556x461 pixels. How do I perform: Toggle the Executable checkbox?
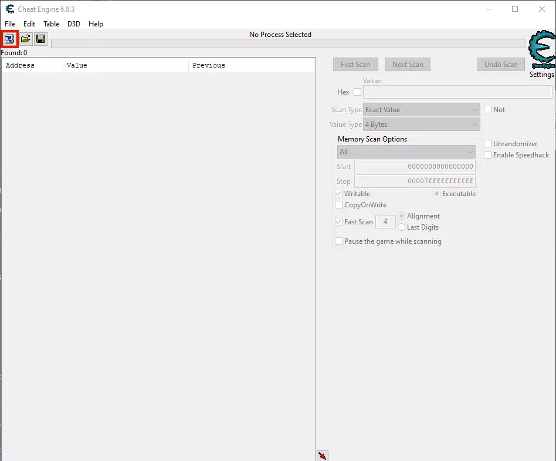click(x=436, y=194)
